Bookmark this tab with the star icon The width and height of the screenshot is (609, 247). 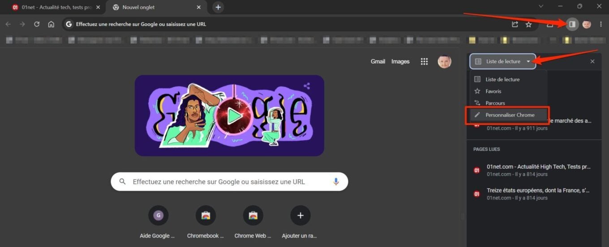pyautogui.click(x=528, y=24)
